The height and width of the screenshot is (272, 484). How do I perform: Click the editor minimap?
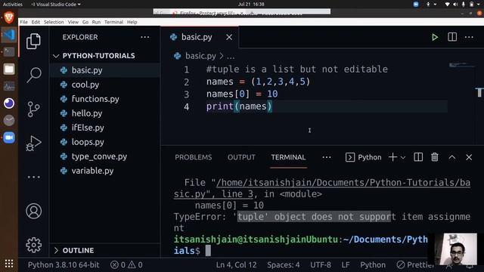[x=461, y=65]
